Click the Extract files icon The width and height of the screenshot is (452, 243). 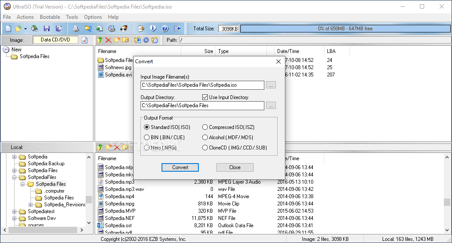[x=138, y=40]
